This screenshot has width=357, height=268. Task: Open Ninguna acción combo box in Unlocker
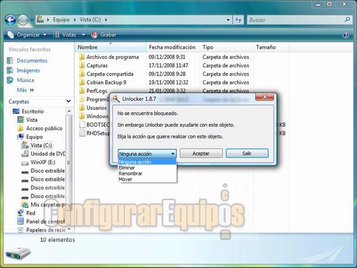[147, 154]
